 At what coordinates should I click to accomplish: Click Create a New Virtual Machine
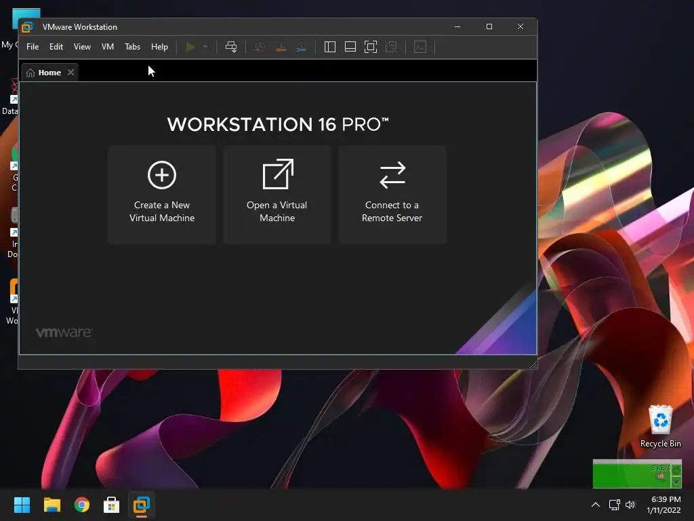(x=161, y=195)
